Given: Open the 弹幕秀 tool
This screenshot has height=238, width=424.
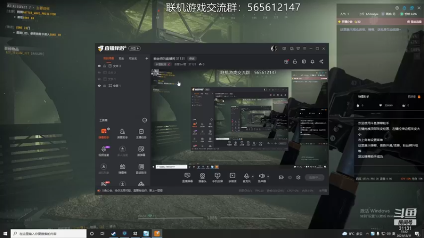Looking at the screenshot, I should 122,169.
